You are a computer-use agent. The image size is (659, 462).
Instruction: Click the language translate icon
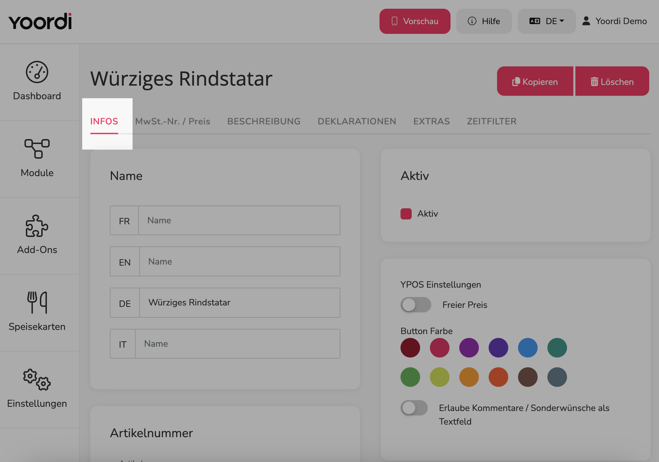coord(535,21)
